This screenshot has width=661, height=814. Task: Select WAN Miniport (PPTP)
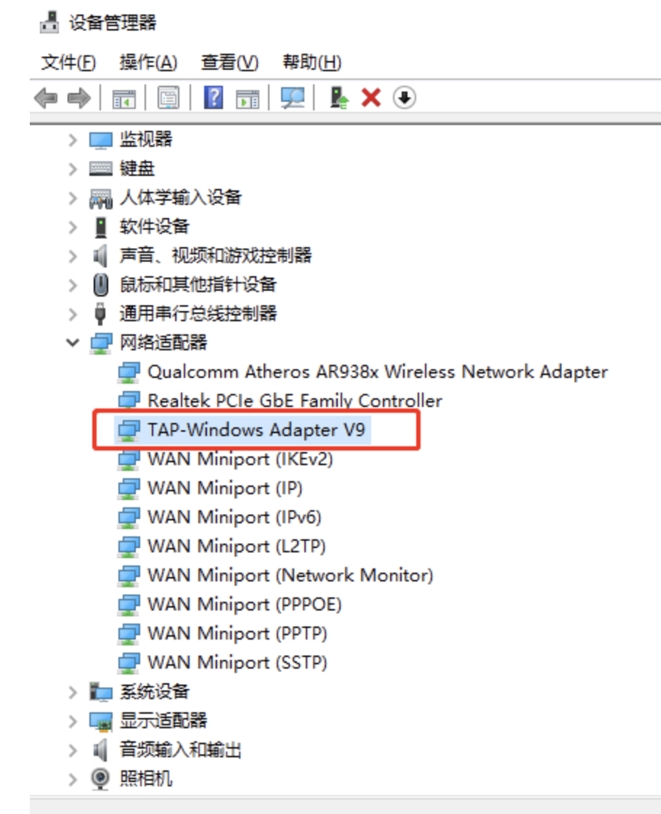pyautogui.click(x=238, y=634)
